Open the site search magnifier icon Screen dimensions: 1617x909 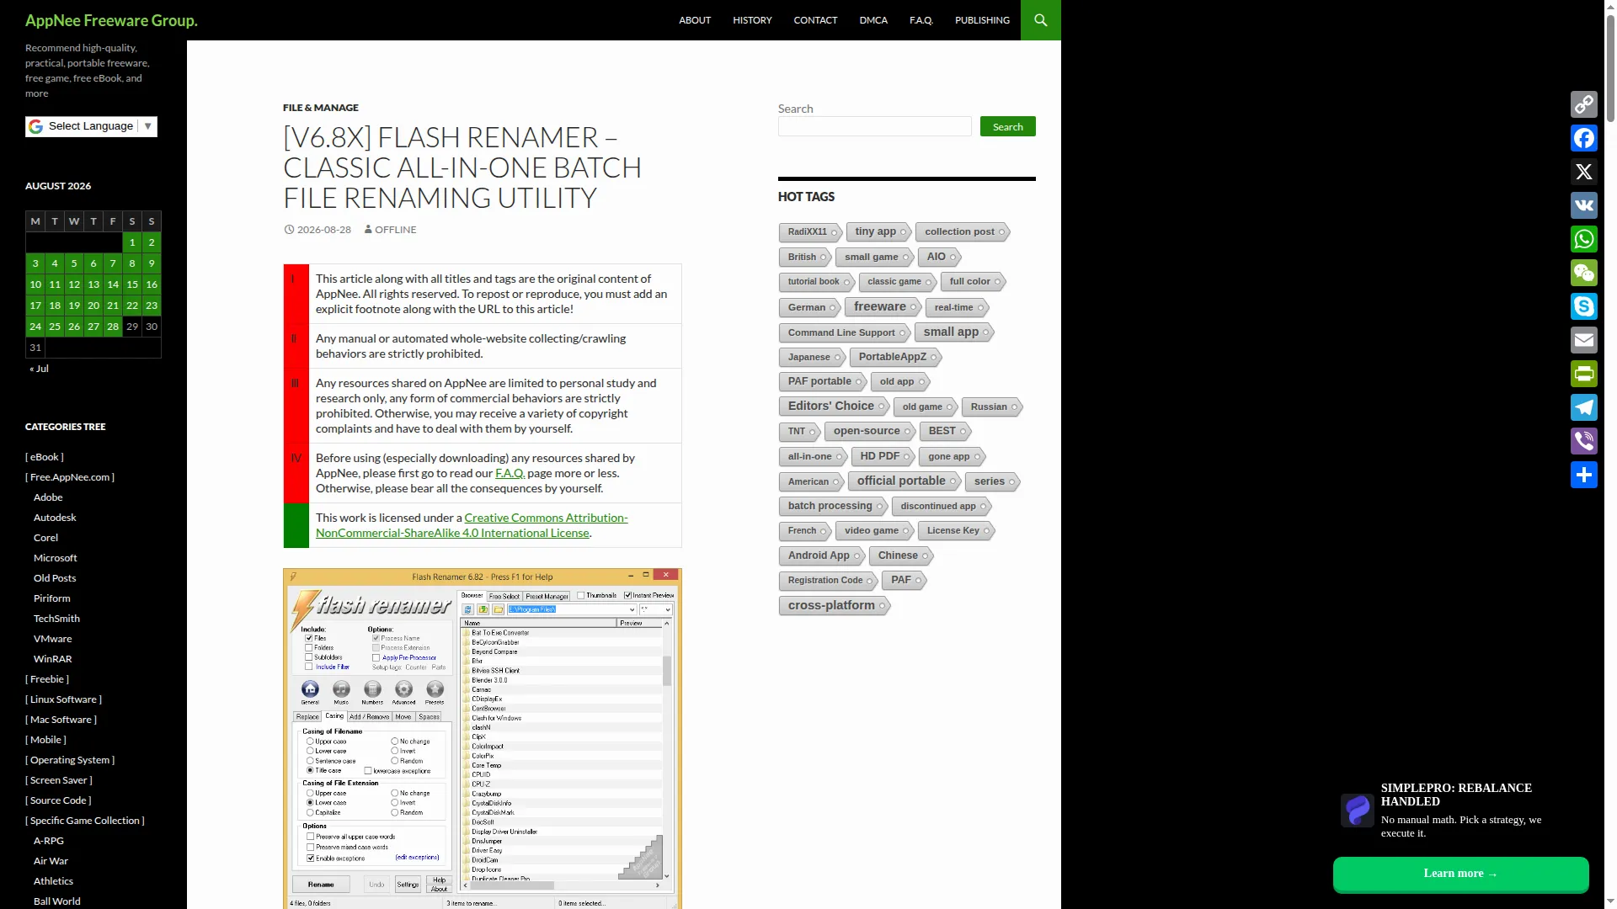click(x=1041, y=20)
